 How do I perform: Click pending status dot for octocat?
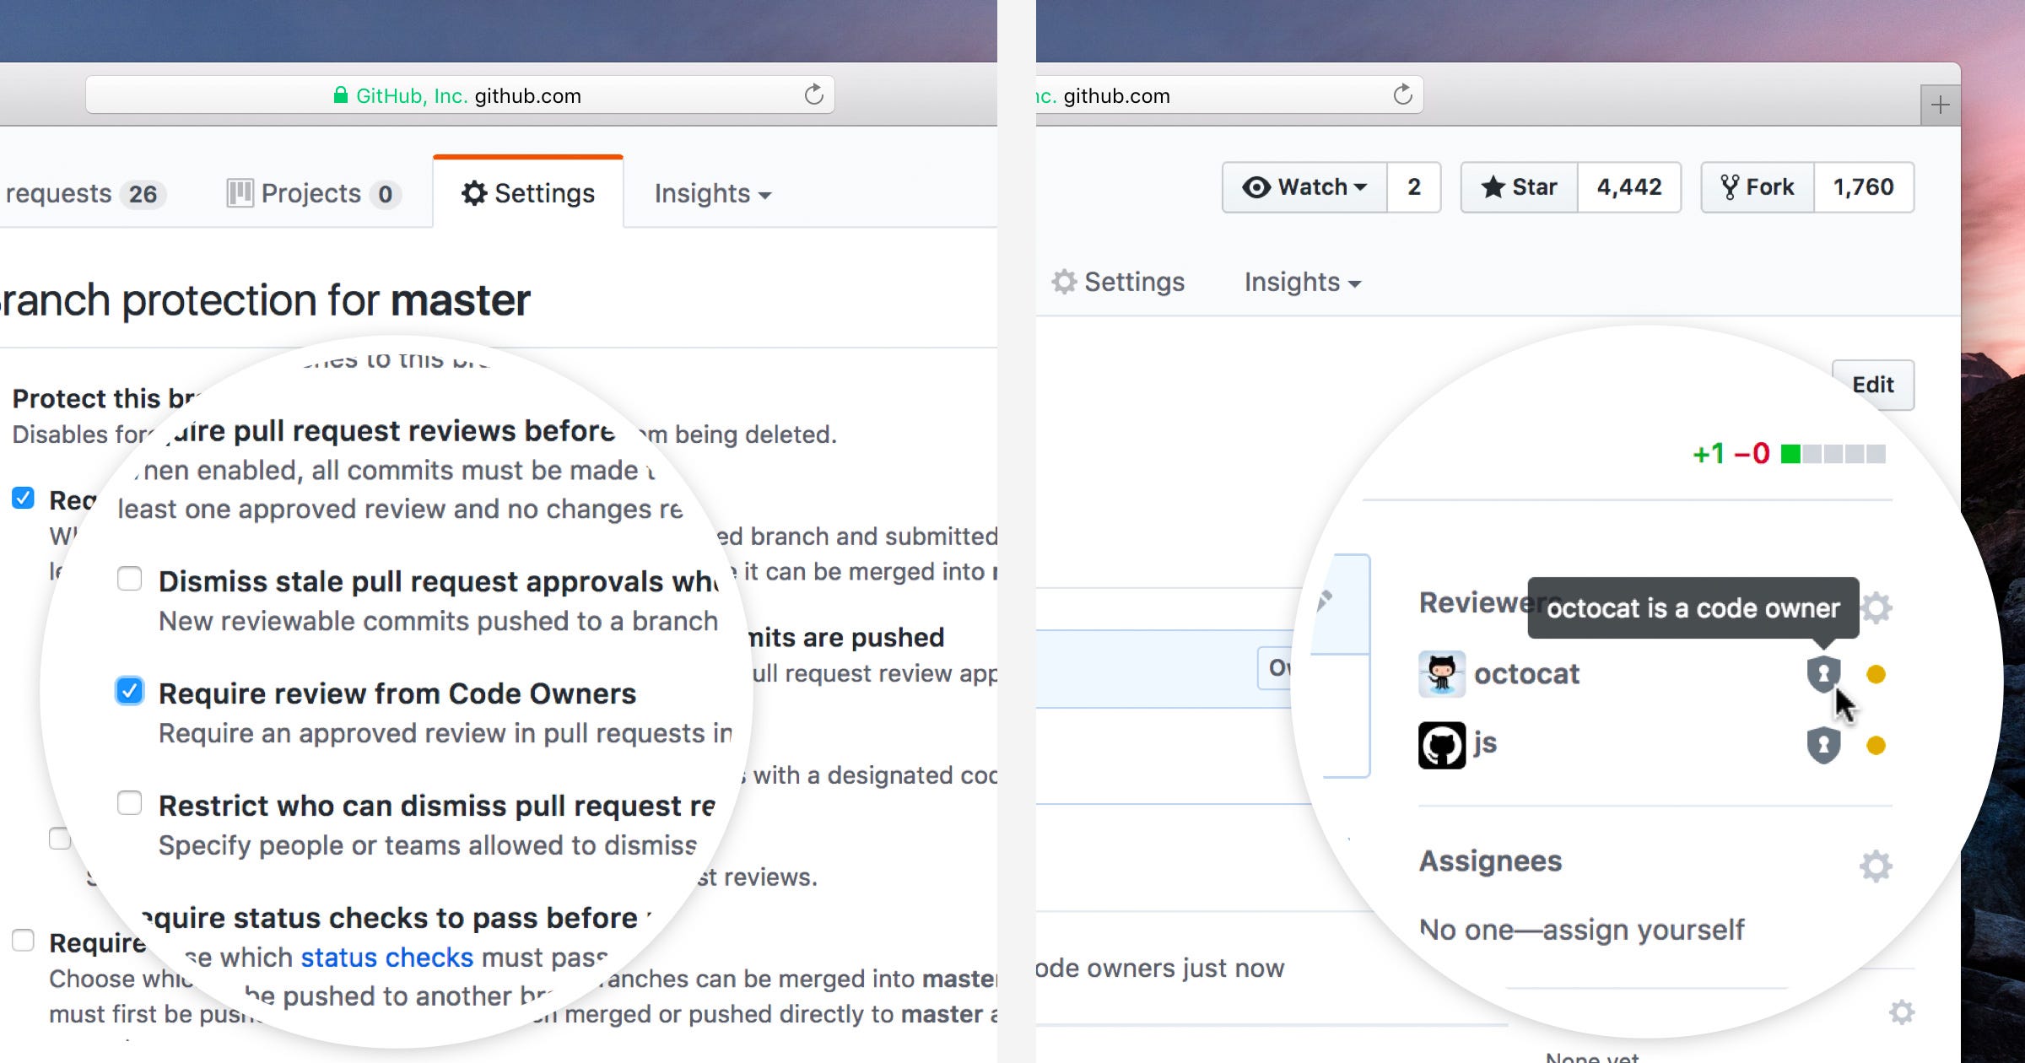tap(1876, 674)
